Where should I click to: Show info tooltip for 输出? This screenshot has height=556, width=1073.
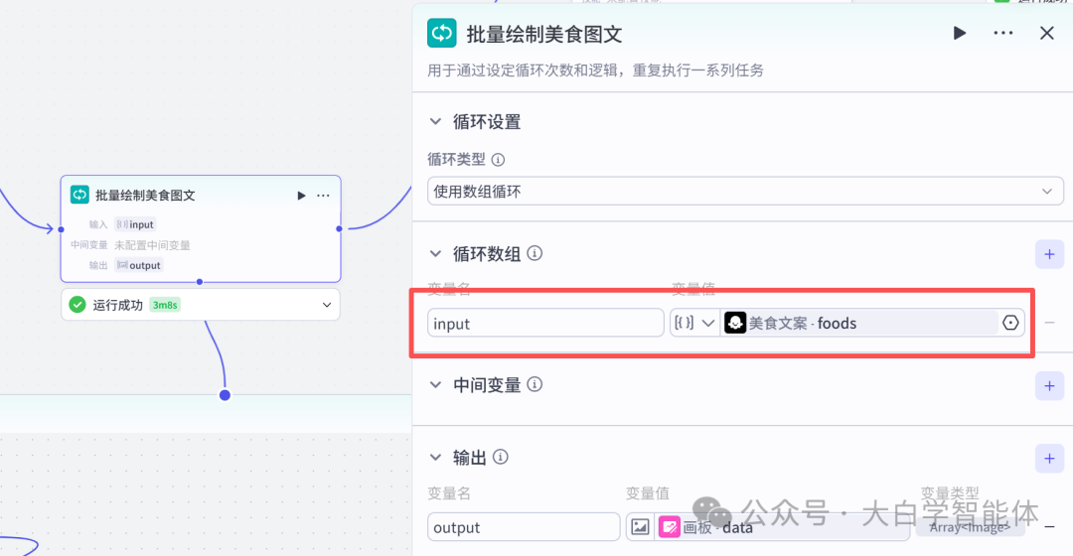click(501, 457)
